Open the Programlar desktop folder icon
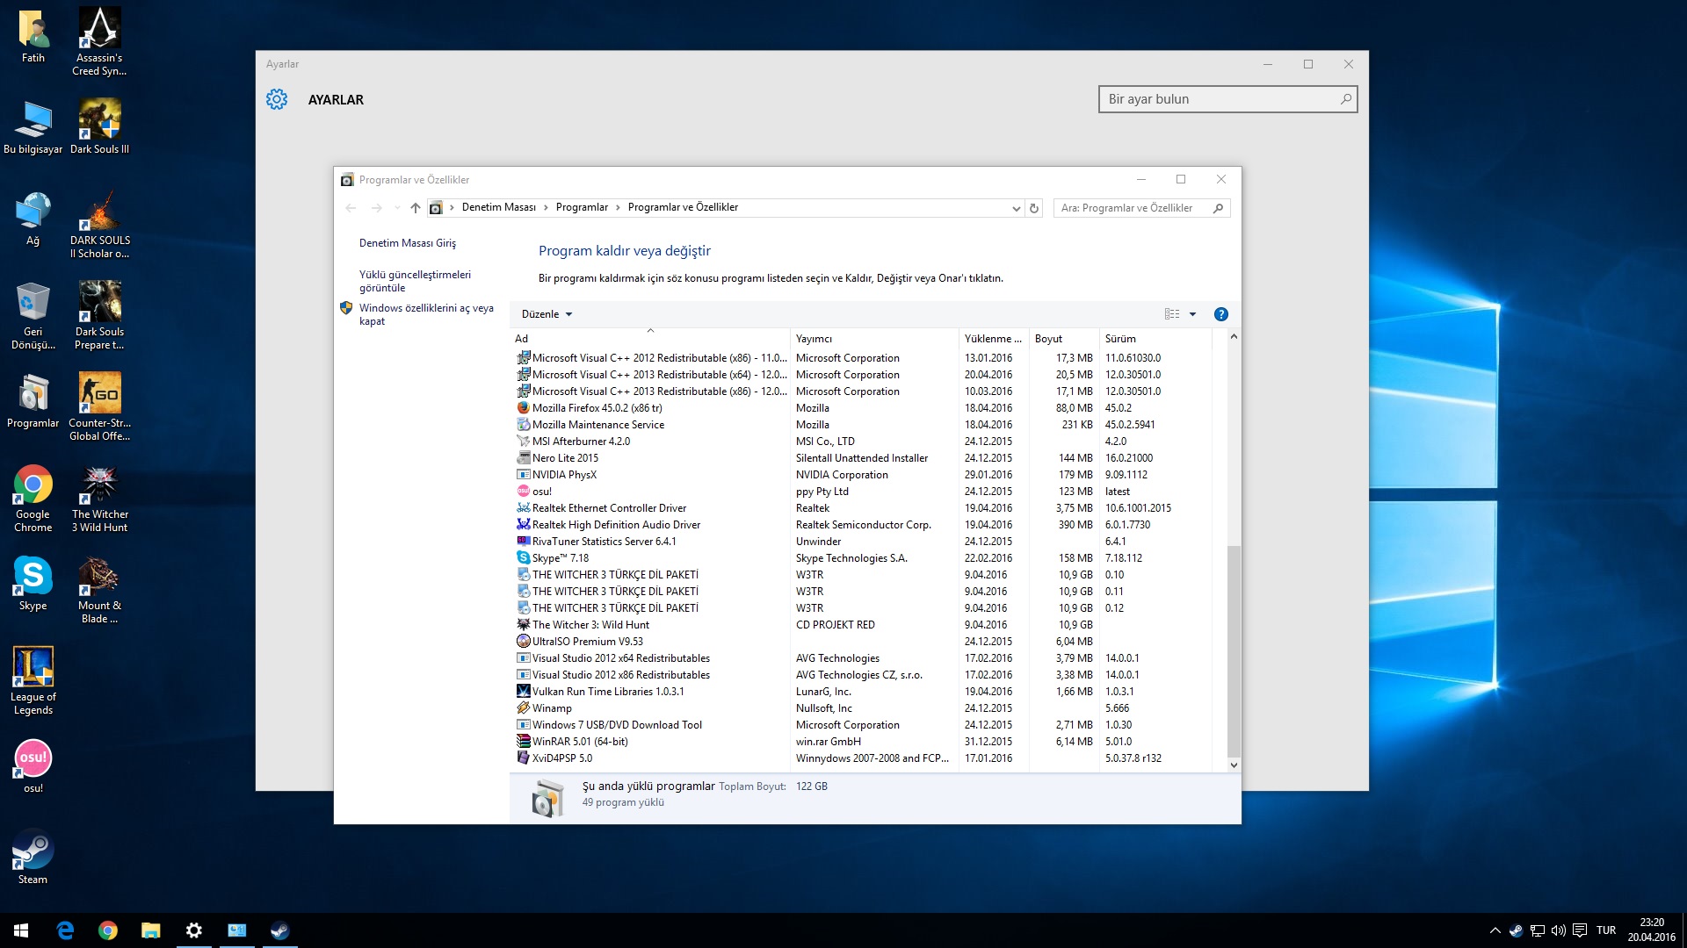Viewport: 1687px width, 948px height. coord(33,400)
